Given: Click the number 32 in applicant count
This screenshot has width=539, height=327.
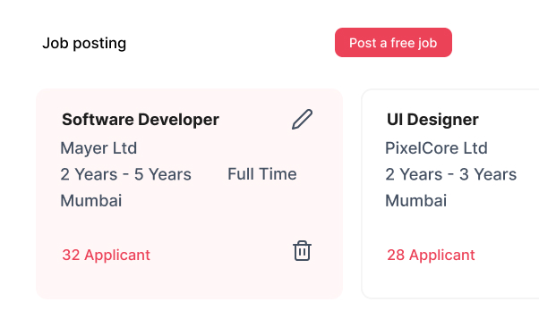Looking at the screenshot, I should point(71,255).
